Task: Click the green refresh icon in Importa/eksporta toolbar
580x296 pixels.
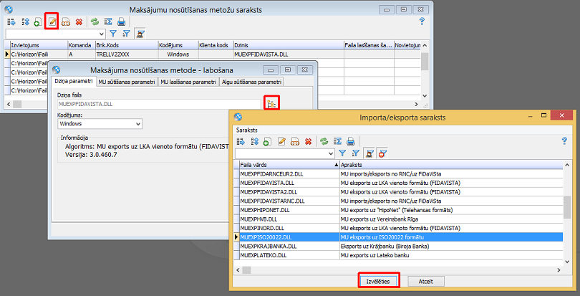Action: (324, 141)
